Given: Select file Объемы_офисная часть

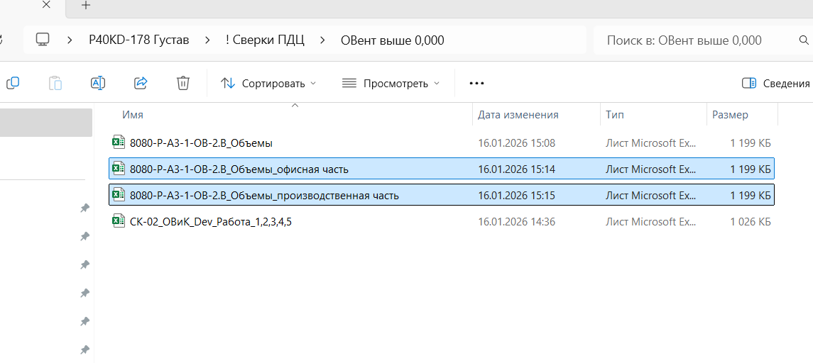Looking at the screenshot, I should coord(239,169).
